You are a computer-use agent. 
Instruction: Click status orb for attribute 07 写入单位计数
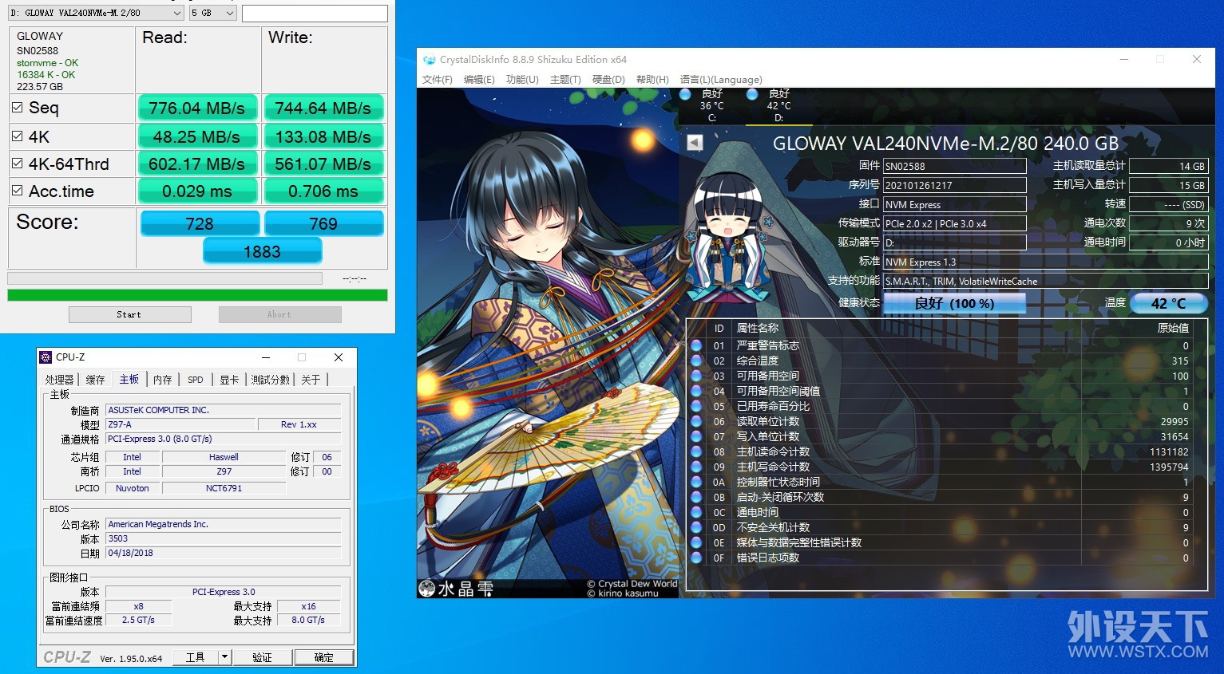point(696,436)
